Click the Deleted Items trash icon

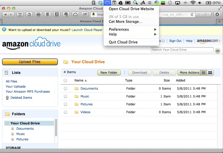coord(7,98)
